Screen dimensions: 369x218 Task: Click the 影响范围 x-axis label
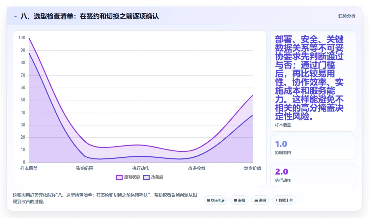(x=85, y=168)
